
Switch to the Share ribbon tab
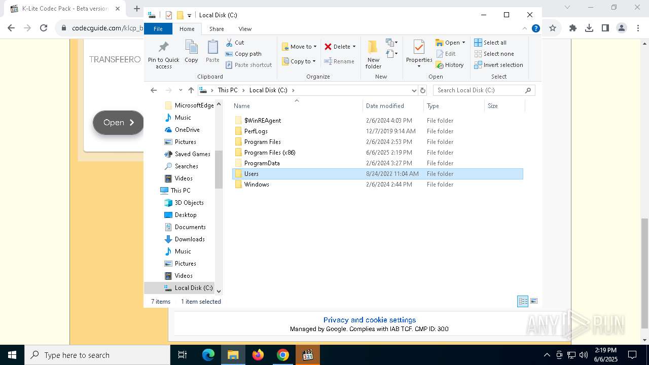pyautogui.click(x=217, y=29)
